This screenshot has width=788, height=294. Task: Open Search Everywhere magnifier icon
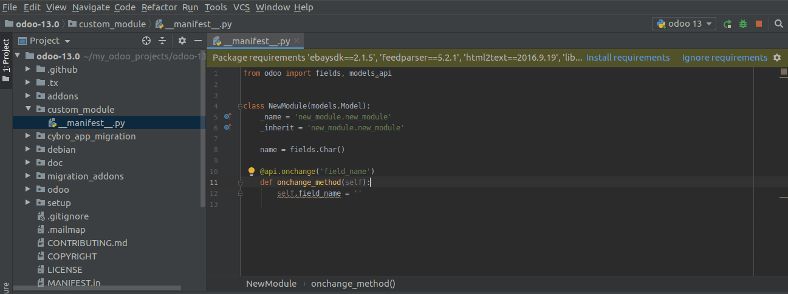[779, 24]
